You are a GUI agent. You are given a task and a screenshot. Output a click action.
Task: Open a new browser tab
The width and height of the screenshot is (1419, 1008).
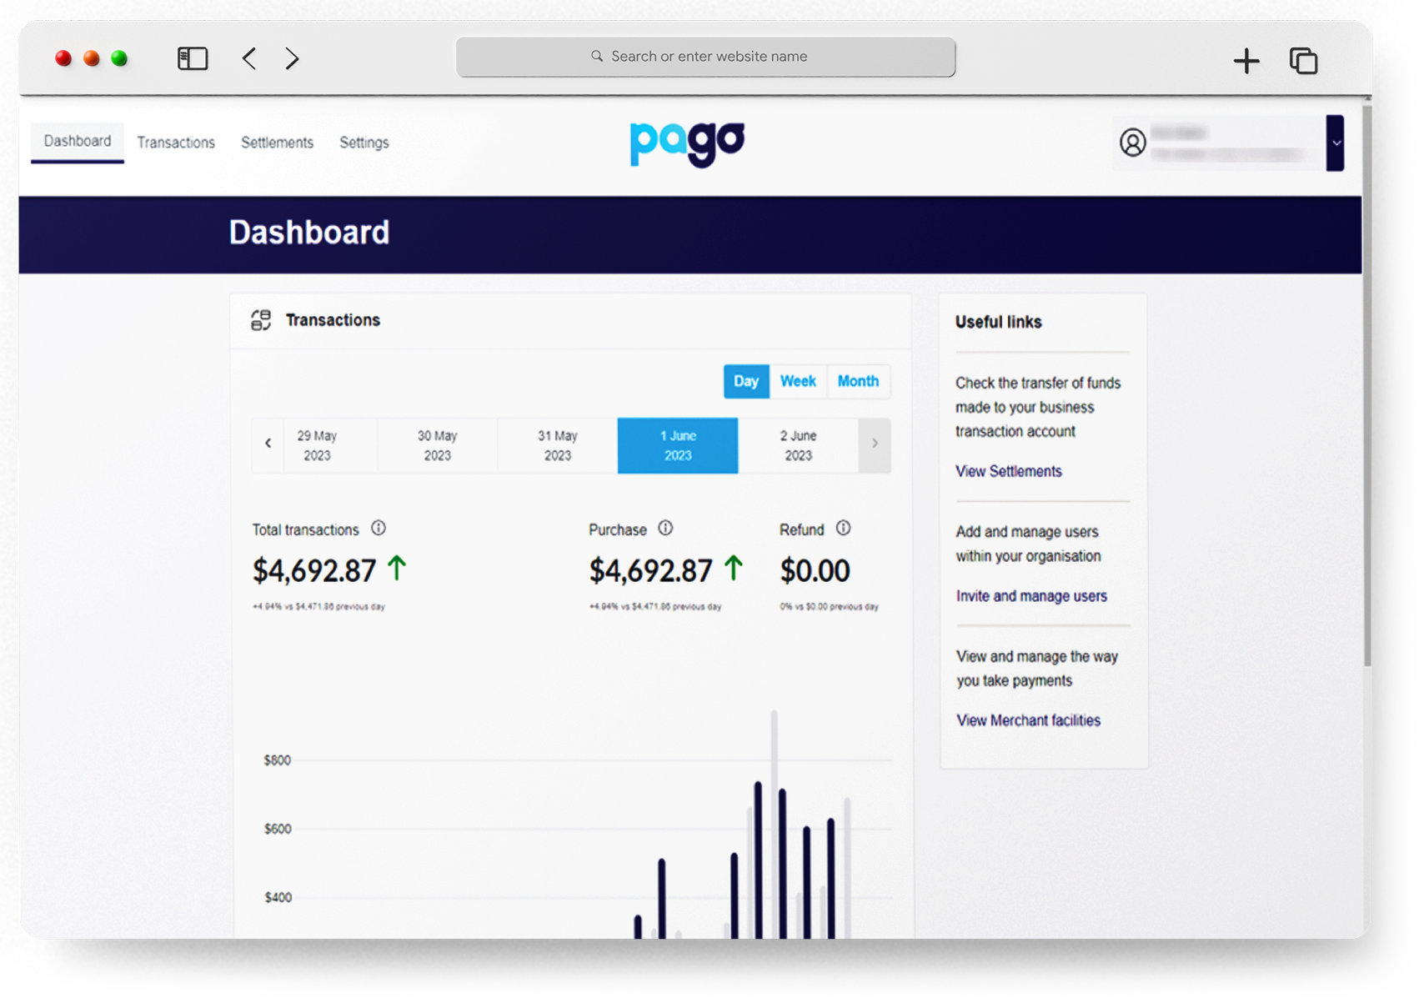pos(1246,60)
